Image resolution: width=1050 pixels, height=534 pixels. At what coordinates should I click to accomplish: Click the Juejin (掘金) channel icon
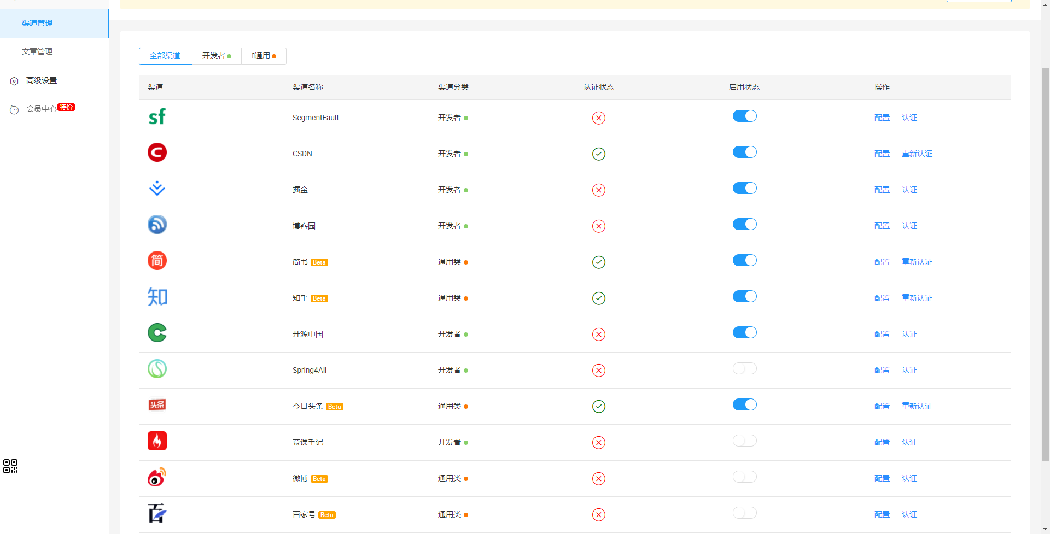pyautogui.click(x=157, y=189)
